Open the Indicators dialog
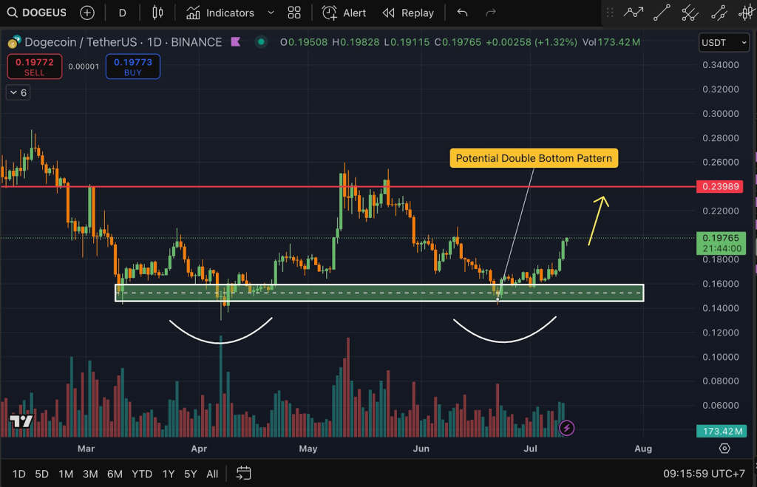Screen dimensions: 757x487 point(220,13)
